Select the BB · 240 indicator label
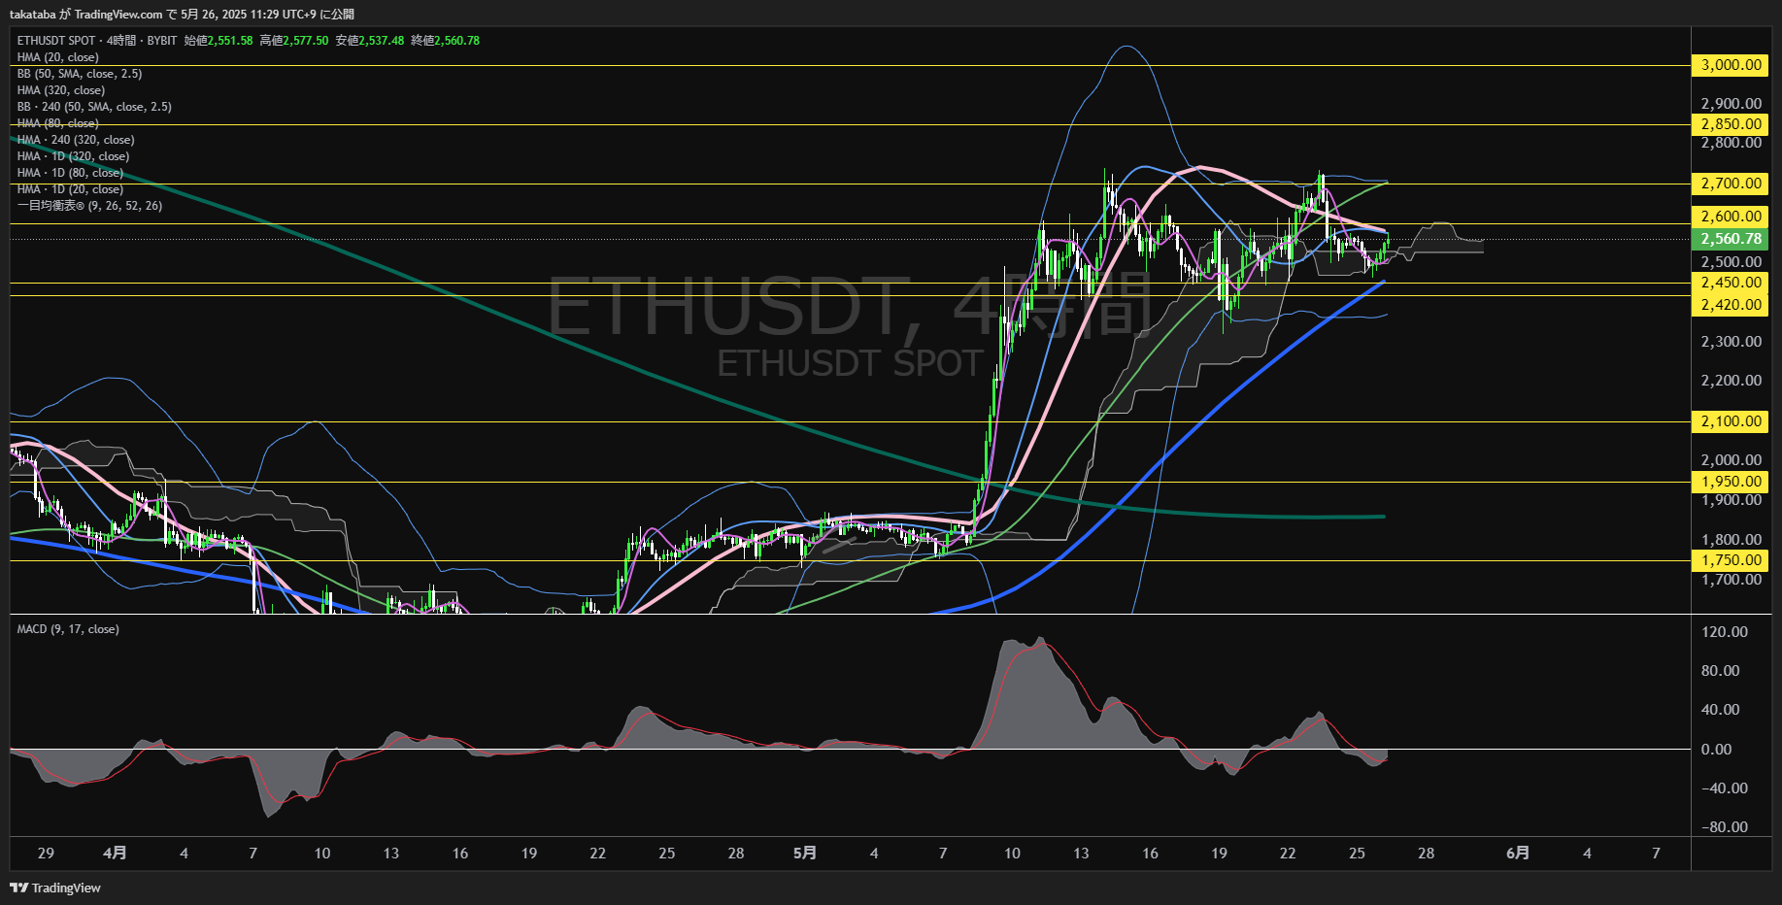Screen dimensions: 1782x905 coord(94,107)
